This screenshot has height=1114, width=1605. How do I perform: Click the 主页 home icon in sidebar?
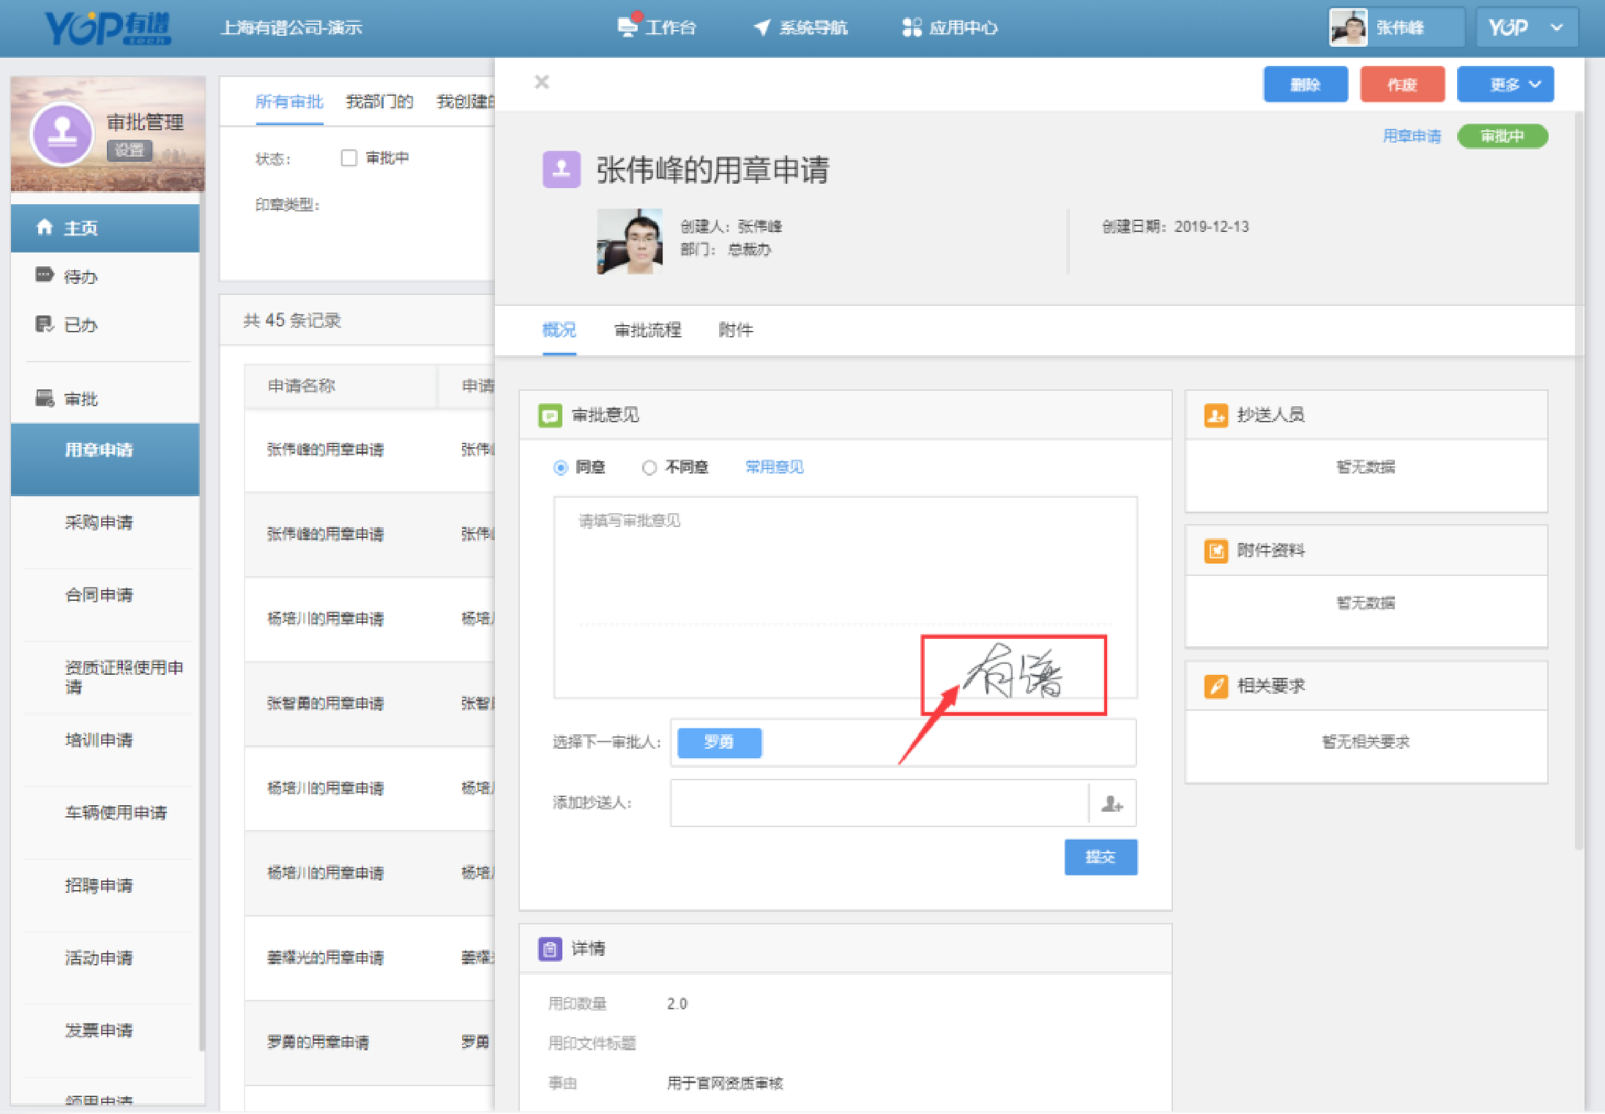click(x=45, y=228)
